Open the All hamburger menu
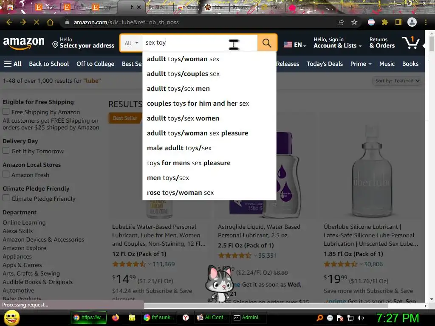This screenshot has width=435, height=326. (13, 64)
